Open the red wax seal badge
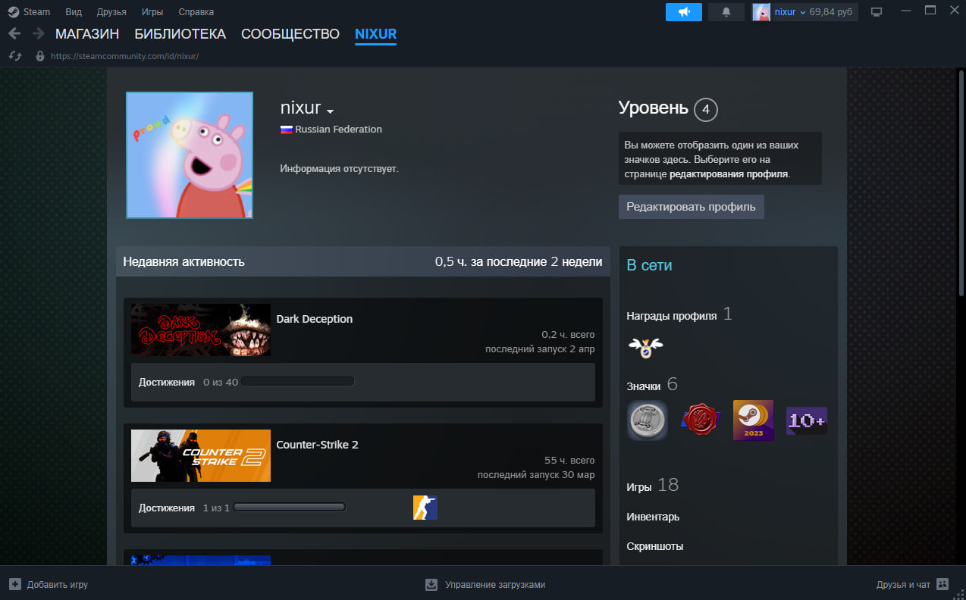 point(700,420)
